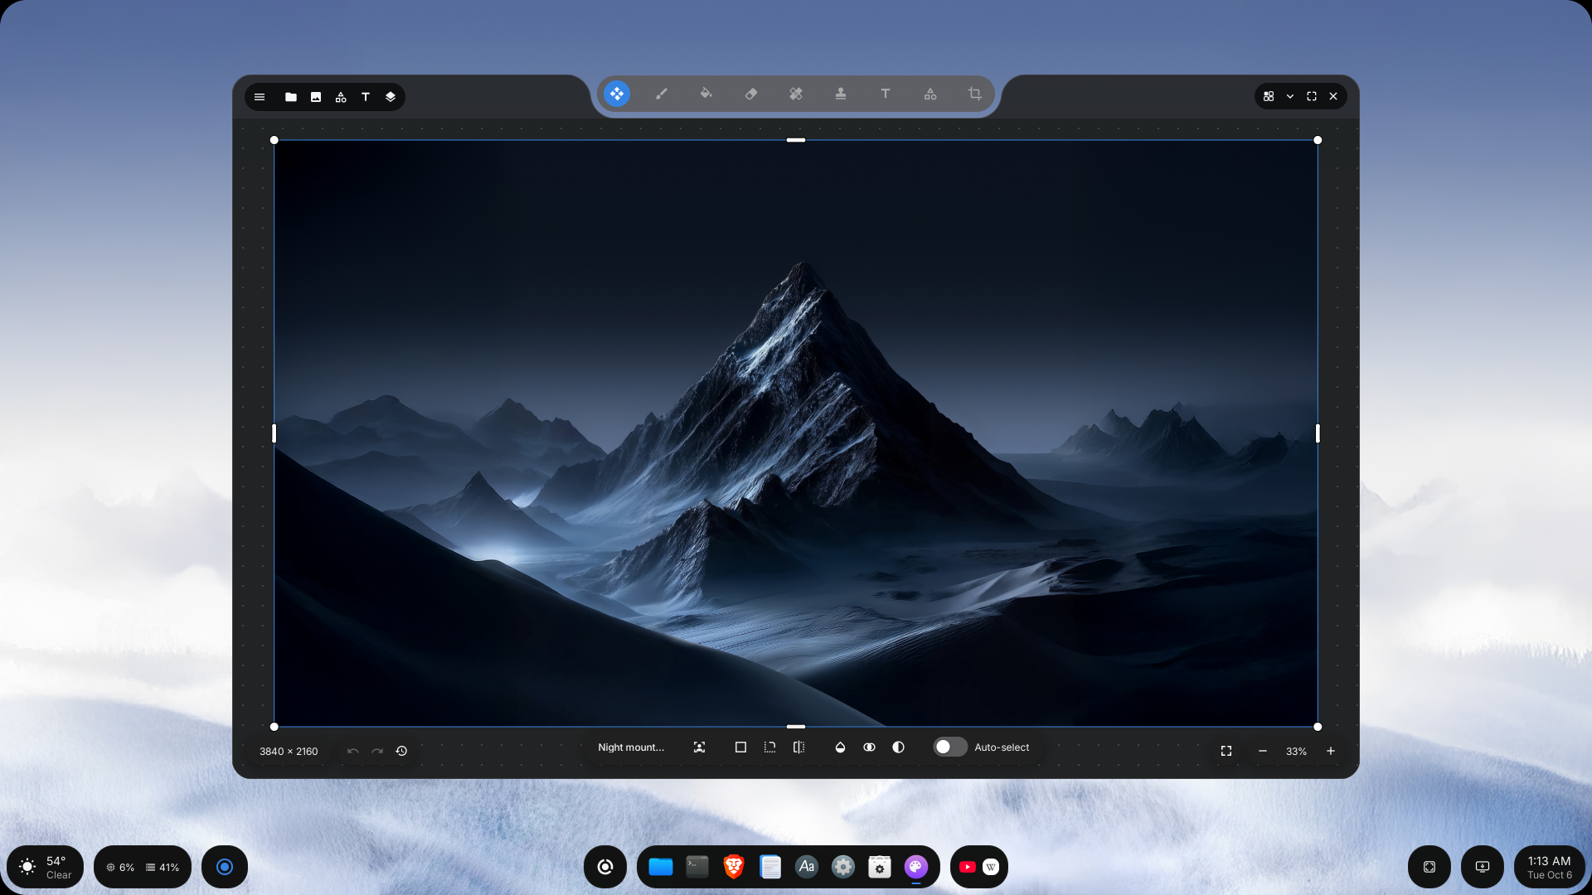The width and height of the screenshot is (1592, 895).
Task: Open the workspace layout widgets icon
Action: coord(1269,97)
